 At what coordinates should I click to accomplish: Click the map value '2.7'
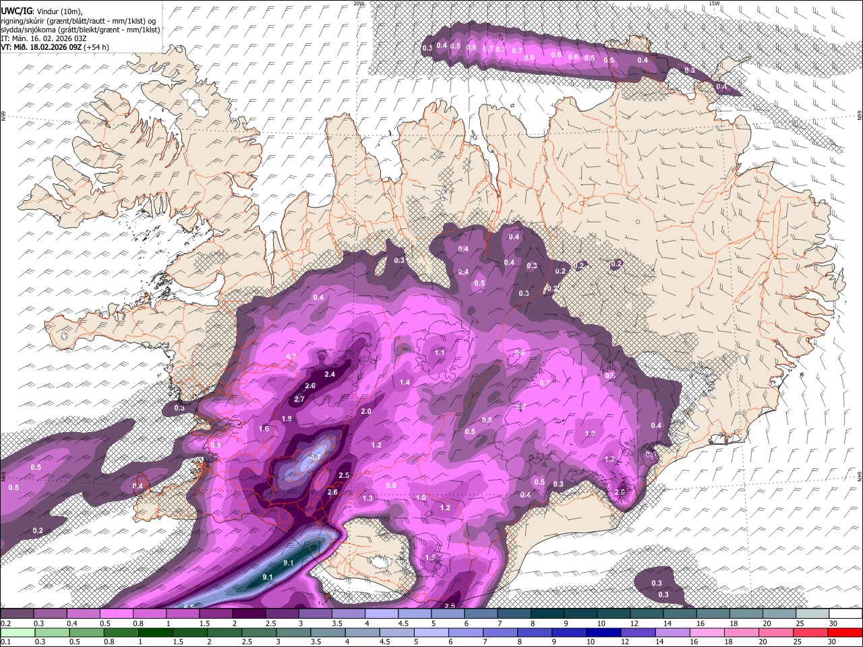(299, 399)
